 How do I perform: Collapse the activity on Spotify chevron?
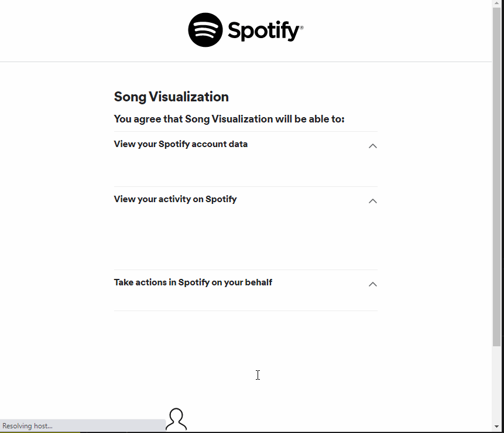373,201
